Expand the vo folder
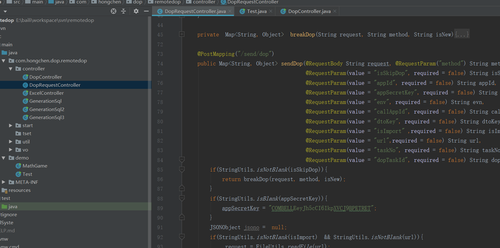The height and width of the screenshot is (248, 500). (x=11, y=150)
